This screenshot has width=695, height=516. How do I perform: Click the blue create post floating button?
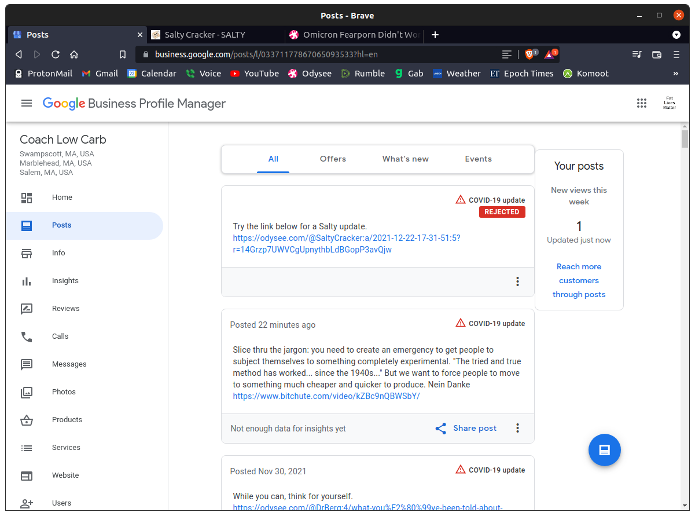click(604, 450)
